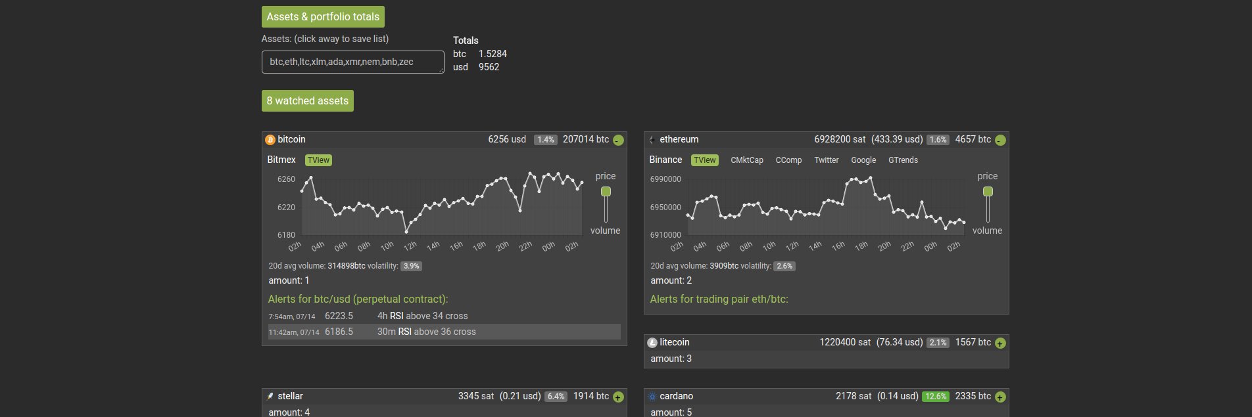Click the bitcoin 1.4% change badge
The width and height of the screenshot is (1252, 417).
pyautogui.click(x=546, y=140)
